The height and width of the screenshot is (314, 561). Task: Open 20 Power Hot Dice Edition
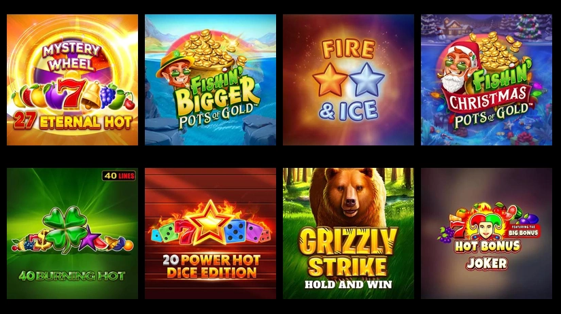point(210,234)
